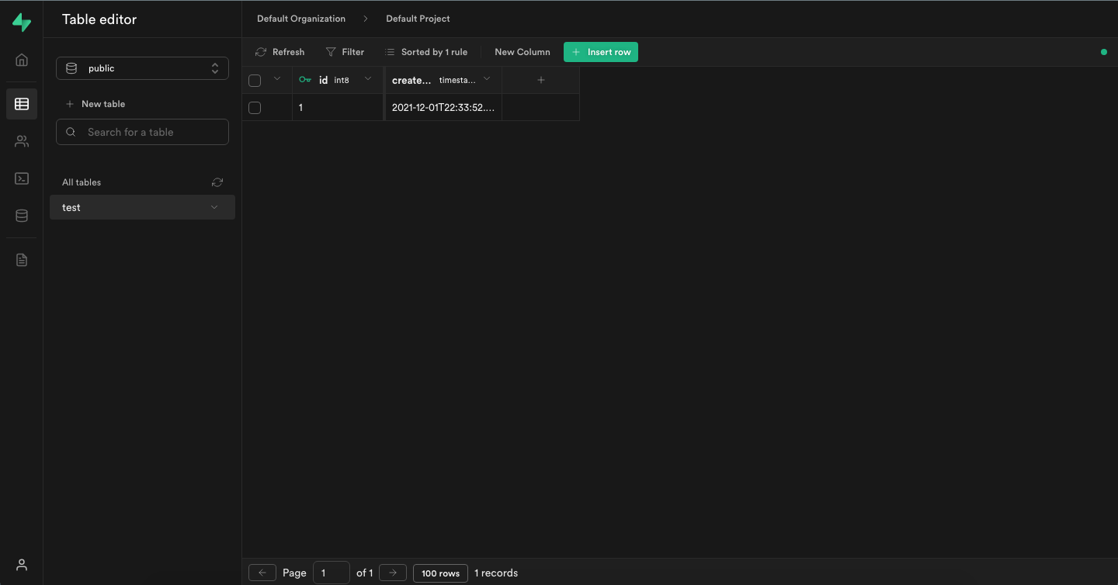Click the green Insert row button
Viewport: 1118px width, 585px height.
pos(601,52)
